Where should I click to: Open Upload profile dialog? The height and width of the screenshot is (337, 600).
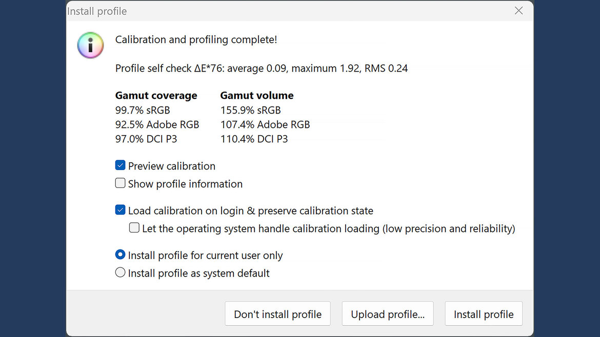[x=387, y=314]
